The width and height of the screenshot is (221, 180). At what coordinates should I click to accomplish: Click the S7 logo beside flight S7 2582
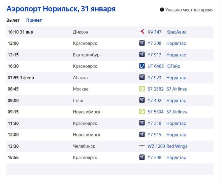pyautogui.click(x=142, y=89)
